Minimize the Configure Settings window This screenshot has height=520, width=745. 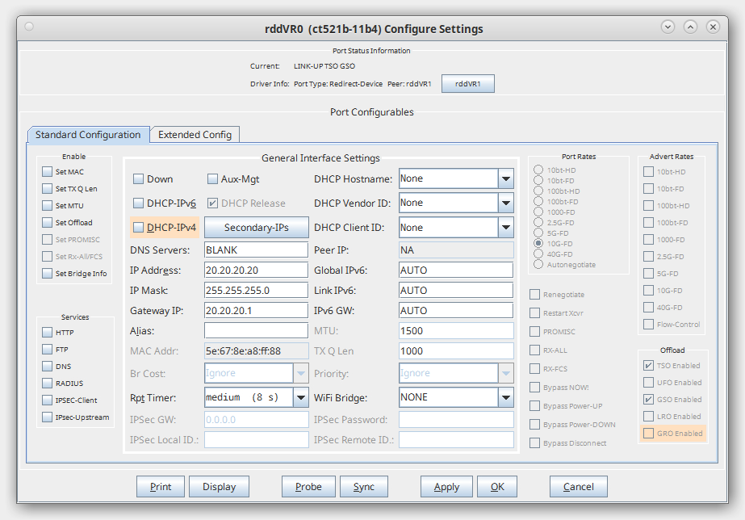(668, 27)
